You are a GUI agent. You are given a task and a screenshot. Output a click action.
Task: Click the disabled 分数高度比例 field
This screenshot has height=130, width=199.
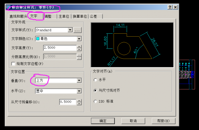click(60, 56)
